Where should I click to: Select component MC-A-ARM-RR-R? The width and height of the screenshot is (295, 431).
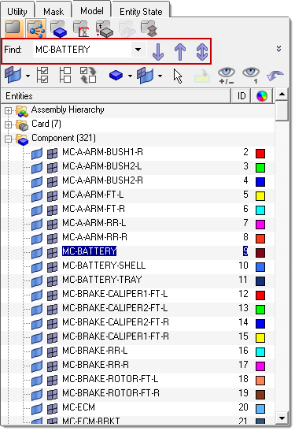pos(94,237)
